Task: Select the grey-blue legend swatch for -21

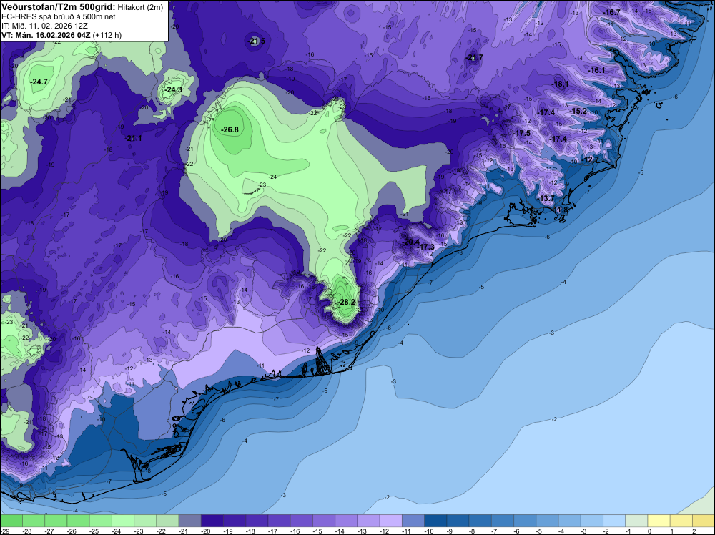Action: click(189, 521)
